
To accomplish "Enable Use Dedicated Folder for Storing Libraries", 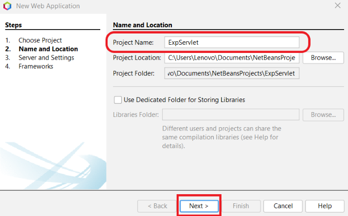I will point(118,100).
